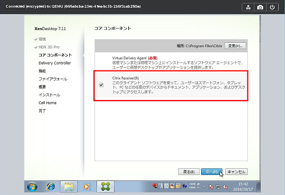285x195 pixels.
Task: Click the Citrix Receiver(R) label
Action: coord(125,78)
